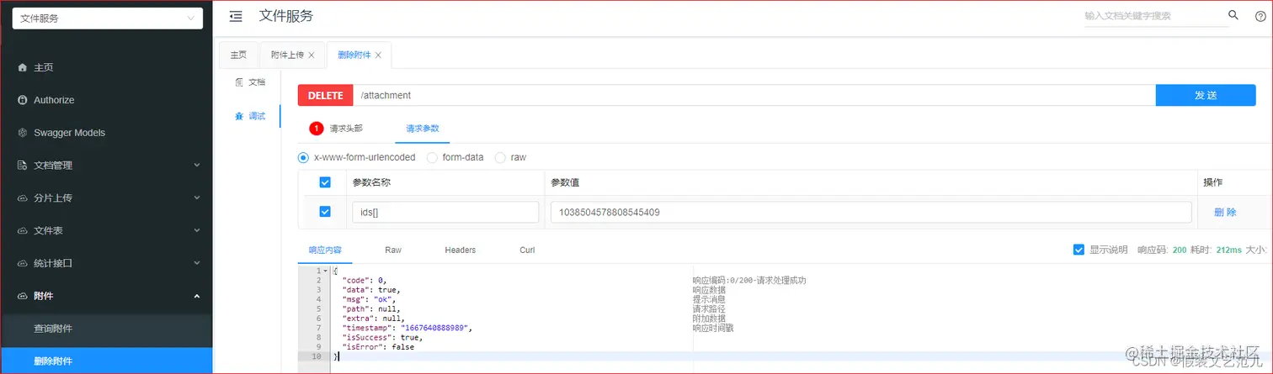The width and height of the screenshot is (1273, 374).
Task: Switch to the 删除附件 tab
Action: pos(354,55)
